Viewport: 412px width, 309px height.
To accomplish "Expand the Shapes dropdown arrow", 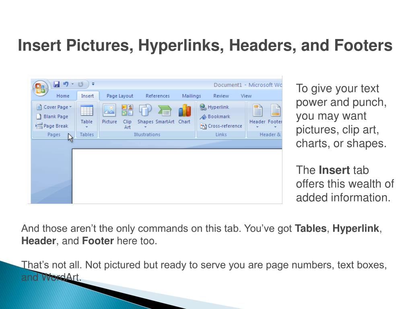I will [145, 127].
